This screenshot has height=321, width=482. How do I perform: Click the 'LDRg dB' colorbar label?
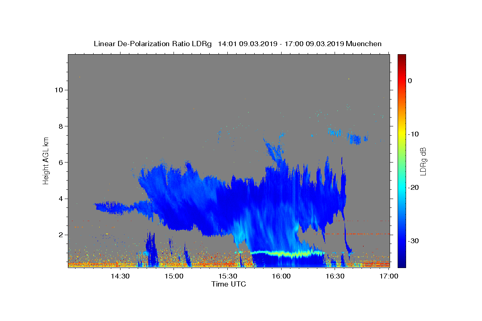pos(423,161)
